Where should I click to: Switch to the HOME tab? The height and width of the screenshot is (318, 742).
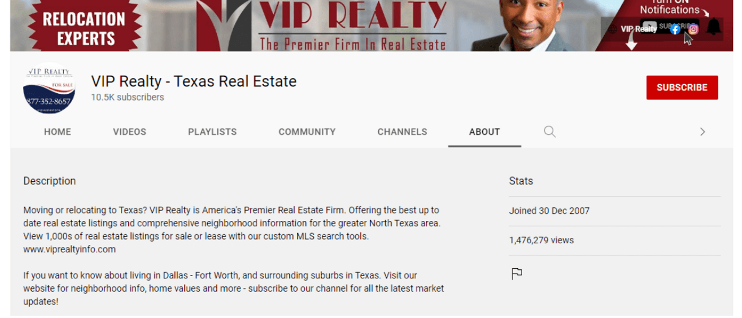click(x=57, y=132)
